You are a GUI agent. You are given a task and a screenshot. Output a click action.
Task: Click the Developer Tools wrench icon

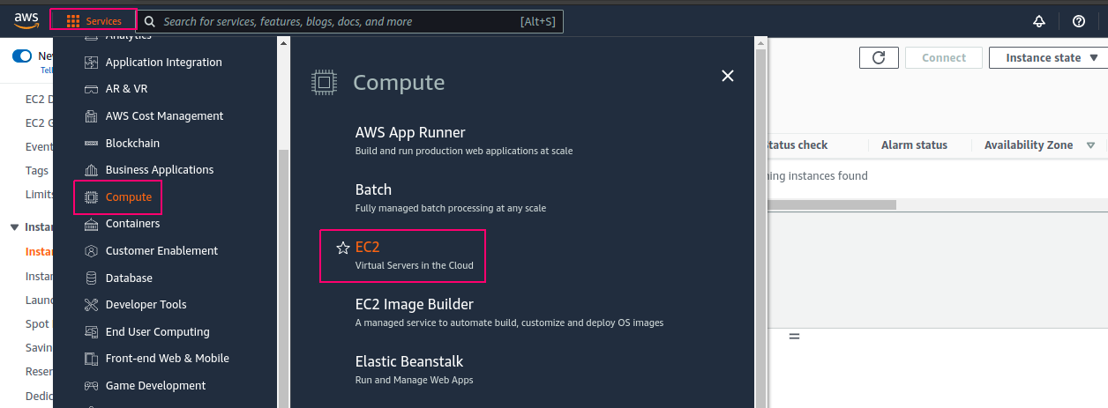tap(91, 305)
